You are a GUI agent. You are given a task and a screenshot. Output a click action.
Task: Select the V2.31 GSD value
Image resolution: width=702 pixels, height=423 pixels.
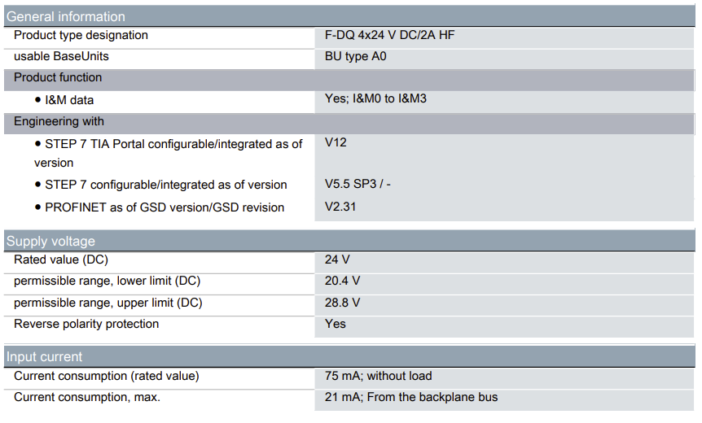click(x=340, y=207)
